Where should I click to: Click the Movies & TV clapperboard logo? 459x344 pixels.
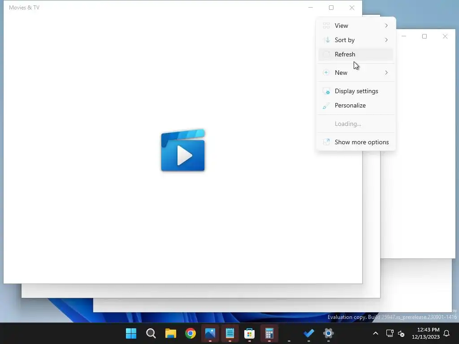(183, 150)
